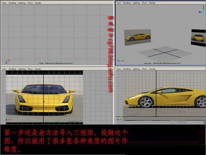
Task: Click the 'top (defaultRenderLayer)' viewport label
Action: tap(56, 63)
